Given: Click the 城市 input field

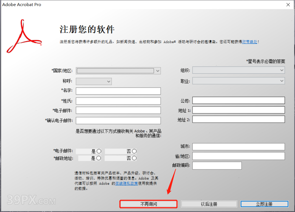Looking at the screenshot, I should click(x=238, y=147).
